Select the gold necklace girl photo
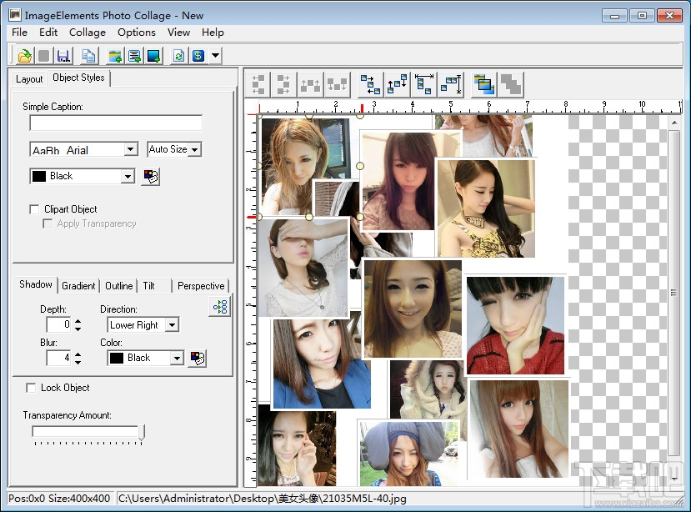This screenshot has width=691, height=512. (x=486, y=208)
